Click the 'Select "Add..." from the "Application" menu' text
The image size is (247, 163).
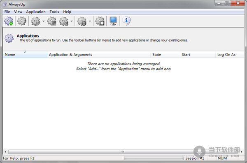(x=123, y=69)
